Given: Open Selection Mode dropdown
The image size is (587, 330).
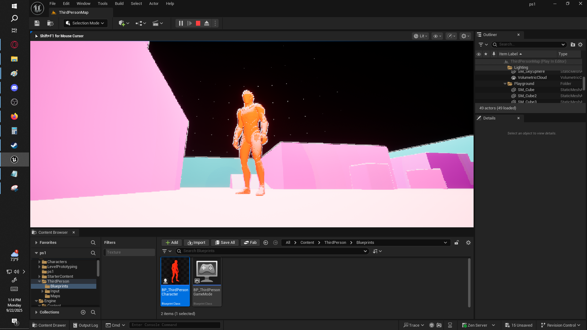Looking at the screenshot, I should pos(85,23).
